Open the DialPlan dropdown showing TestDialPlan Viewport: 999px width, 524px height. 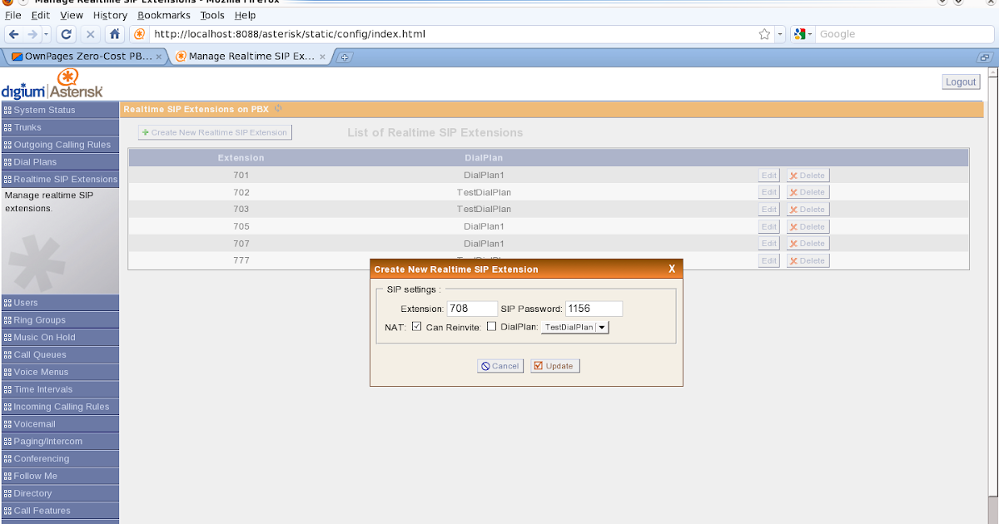click(x=574, y=326)
